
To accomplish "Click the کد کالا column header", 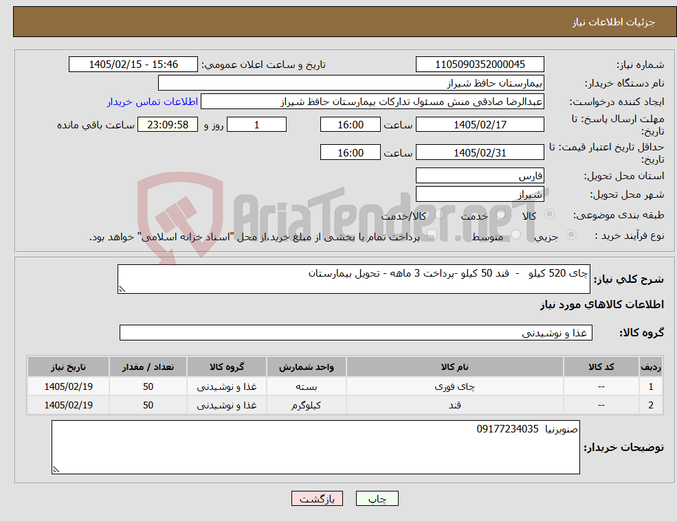I will point(601,367).
